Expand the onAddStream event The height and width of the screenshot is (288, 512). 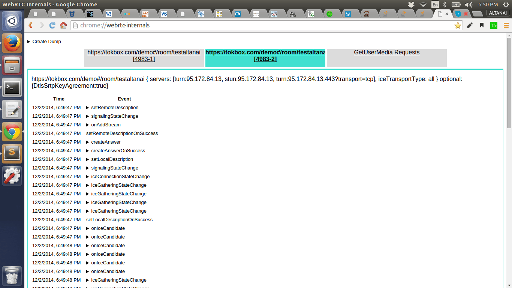(x=103, y=125)
